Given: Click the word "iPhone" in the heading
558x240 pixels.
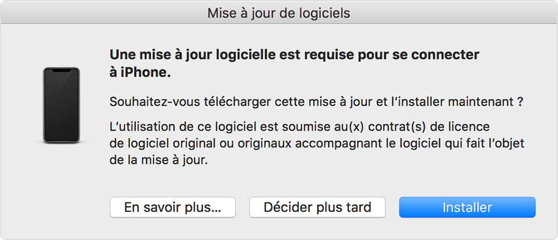Looking at the screenshot, I should pos(145,72).
